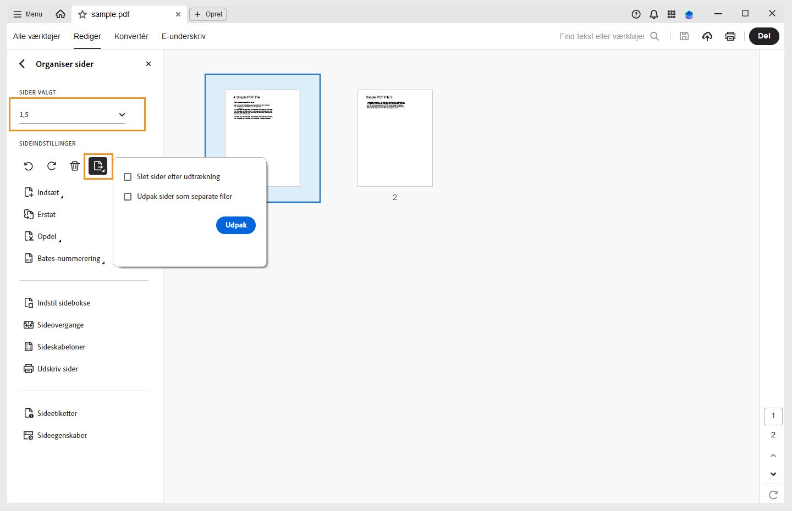
Task: Rotate selected pages counterclockwise
Action: click(x=29, y=166)
